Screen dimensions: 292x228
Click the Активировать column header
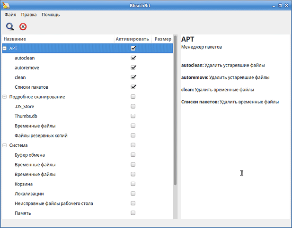(x=133, y=39)
